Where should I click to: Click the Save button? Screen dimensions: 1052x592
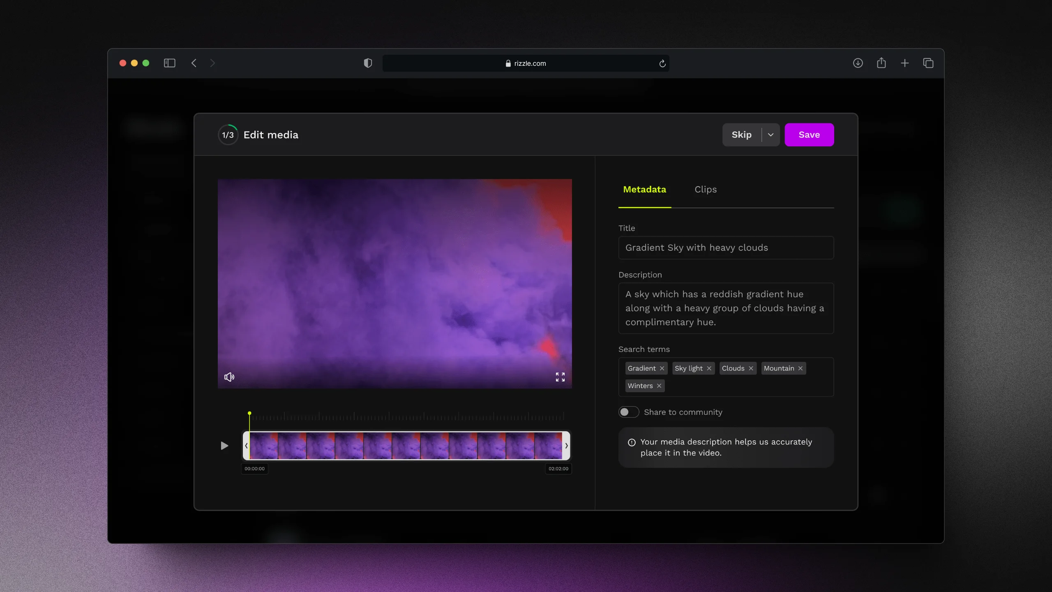pos(809,135)
